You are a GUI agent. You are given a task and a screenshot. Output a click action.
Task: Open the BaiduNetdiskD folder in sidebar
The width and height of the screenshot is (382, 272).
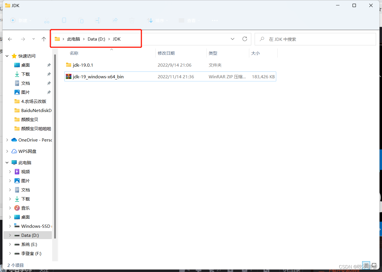(x=36, y=110)
